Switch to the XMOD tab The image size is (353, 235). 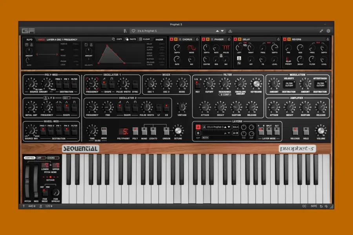(41, 40)
